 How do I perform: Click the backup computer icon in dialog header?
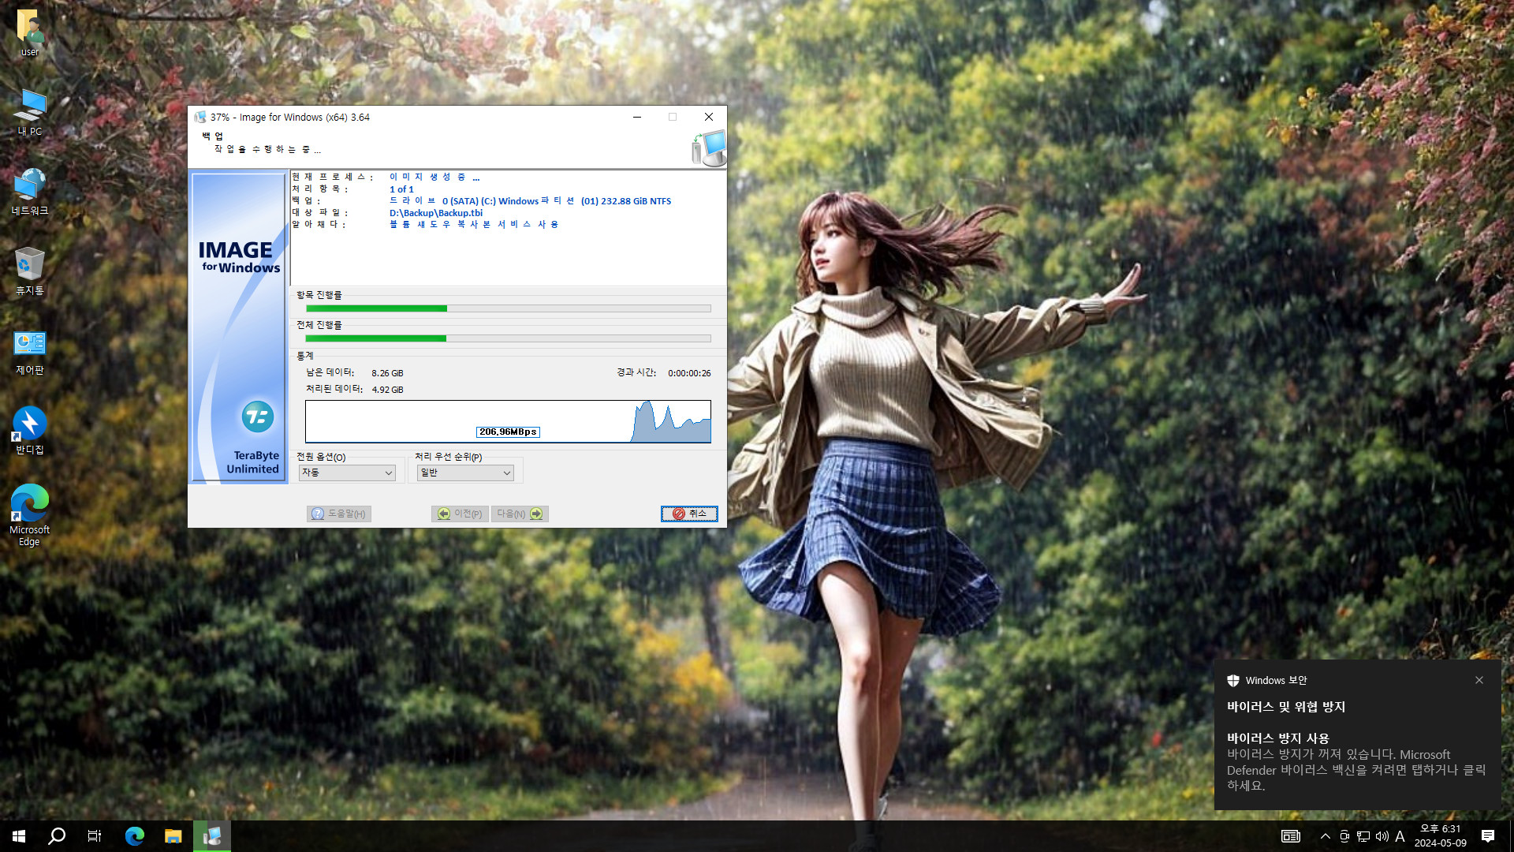(x=708, y=148)
